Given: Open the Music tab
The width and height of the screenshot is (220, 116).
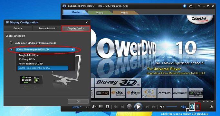Looking at the screenshot, I should (124, 13).
